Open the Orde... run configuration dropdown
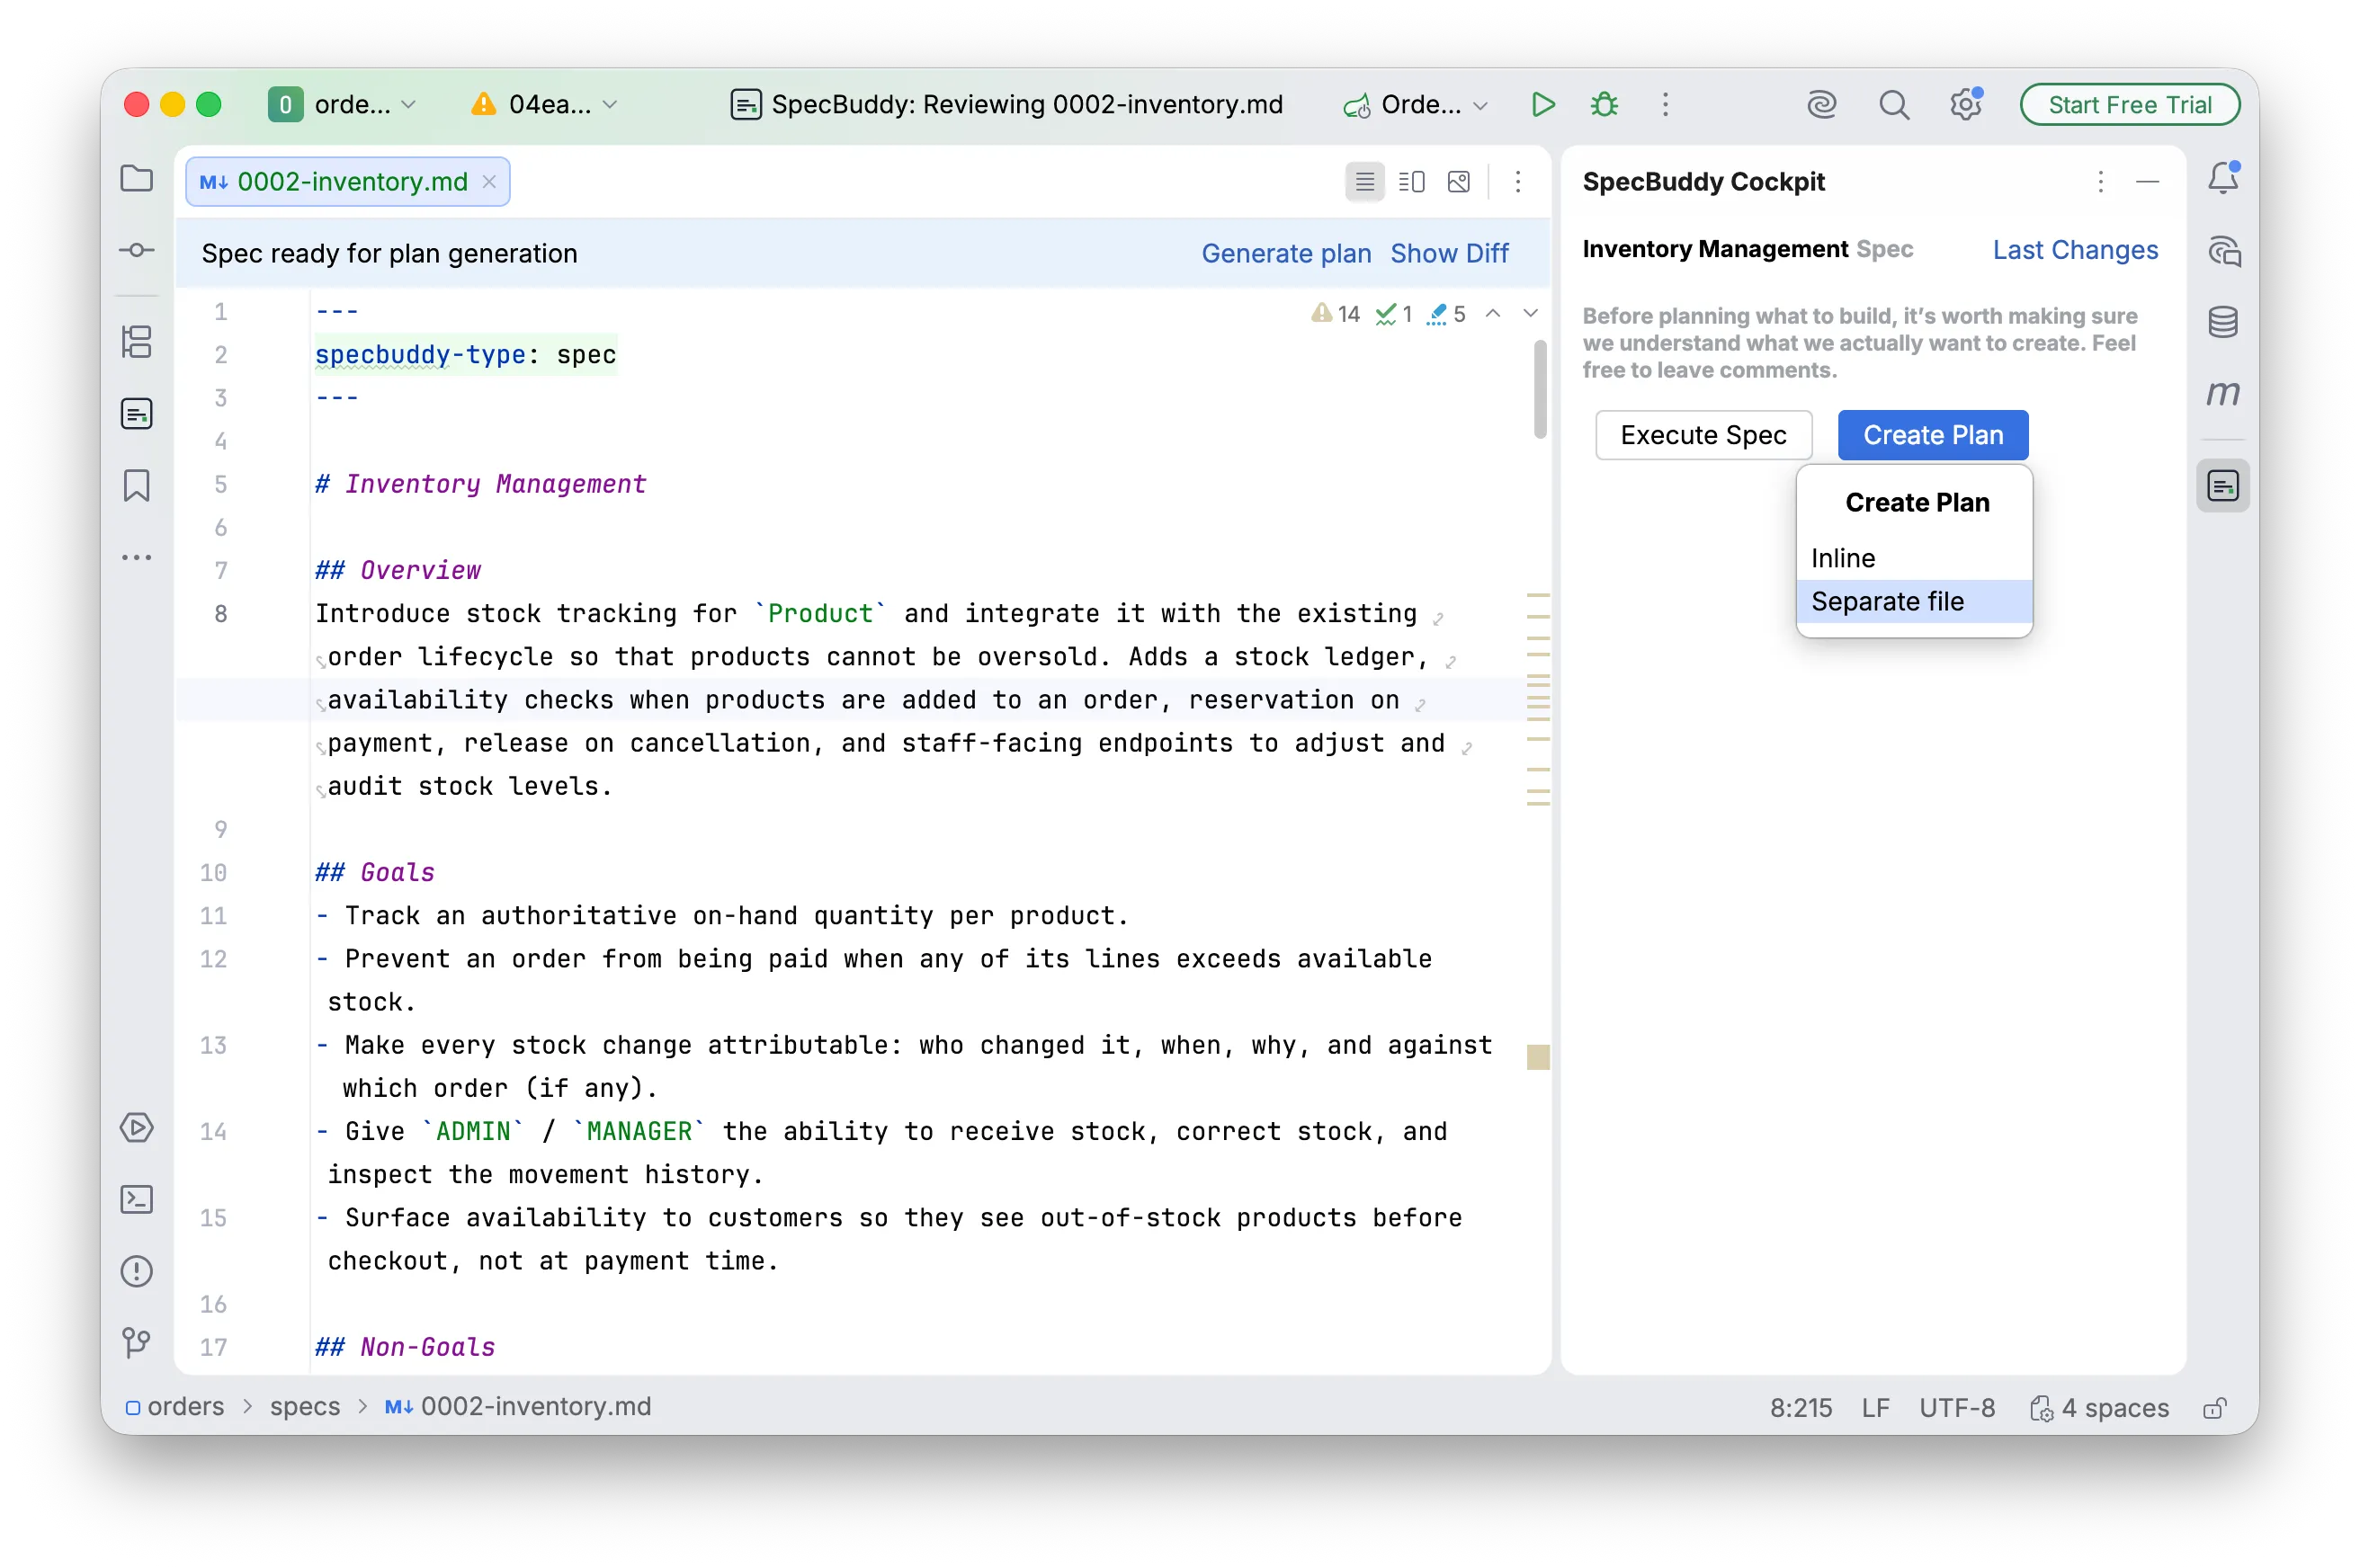Image resolution: width=2360 pixels, height=1568 pixels. (x=1416, y=104)
